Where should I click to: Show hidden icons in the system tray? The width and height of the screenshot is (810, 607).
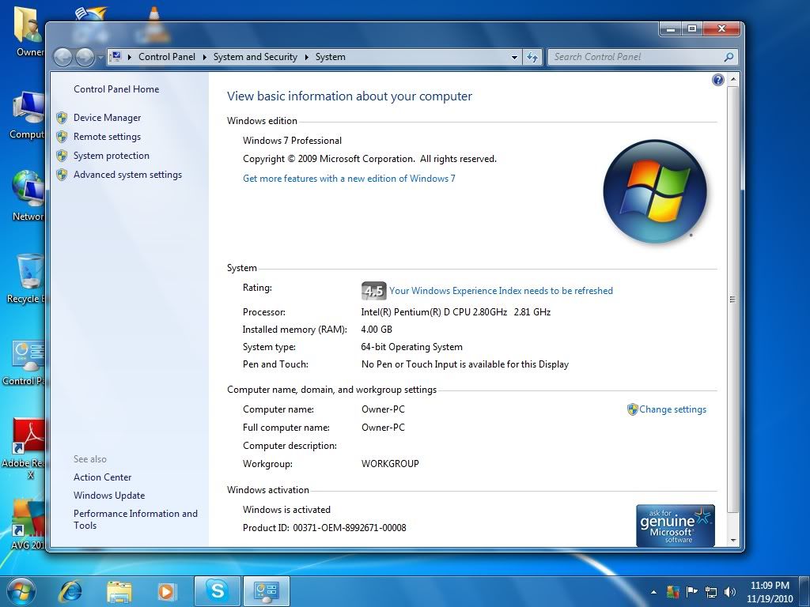pyautogui.click(x=653, y=592)
